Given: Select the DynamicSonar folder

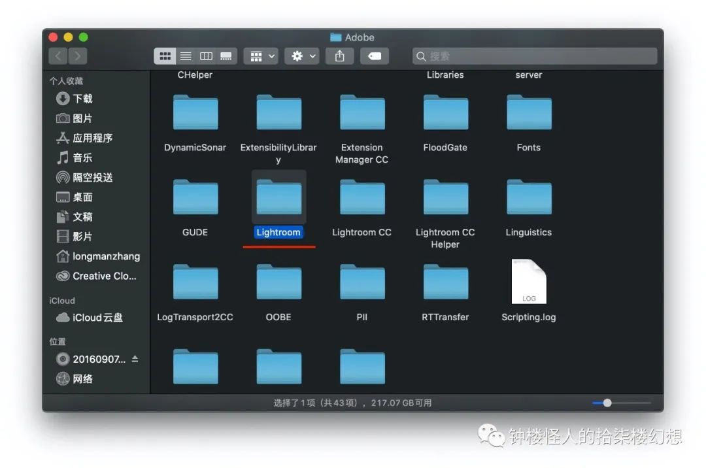Looking at the screenshot, I should [195, 112].
